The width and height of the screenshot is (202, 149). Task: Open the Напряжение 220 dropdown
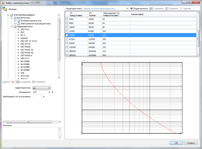[x=49, y=92]
